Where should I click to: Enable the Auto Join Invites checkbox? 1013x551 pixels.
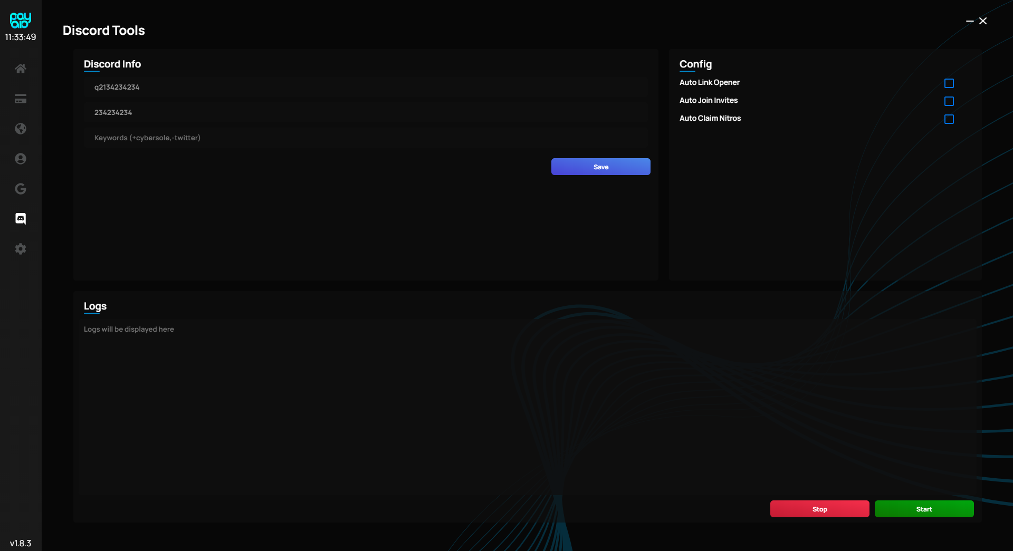tap(949, 101)
